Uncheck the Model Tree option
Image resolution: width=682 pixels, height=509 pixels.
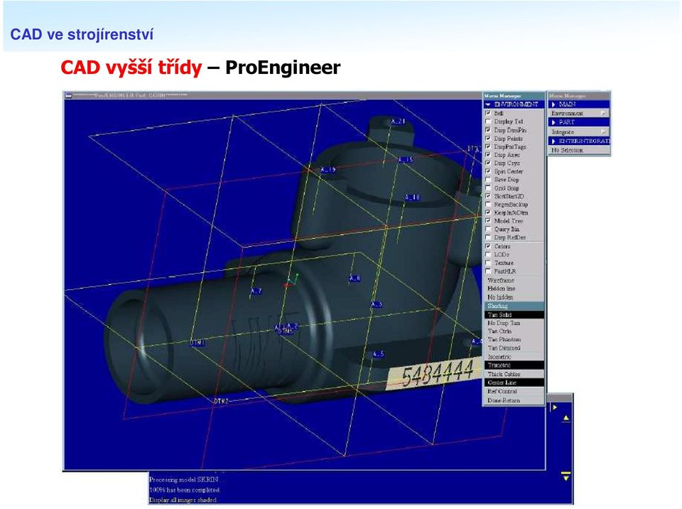pyautogui.click(x=488, y=221)
